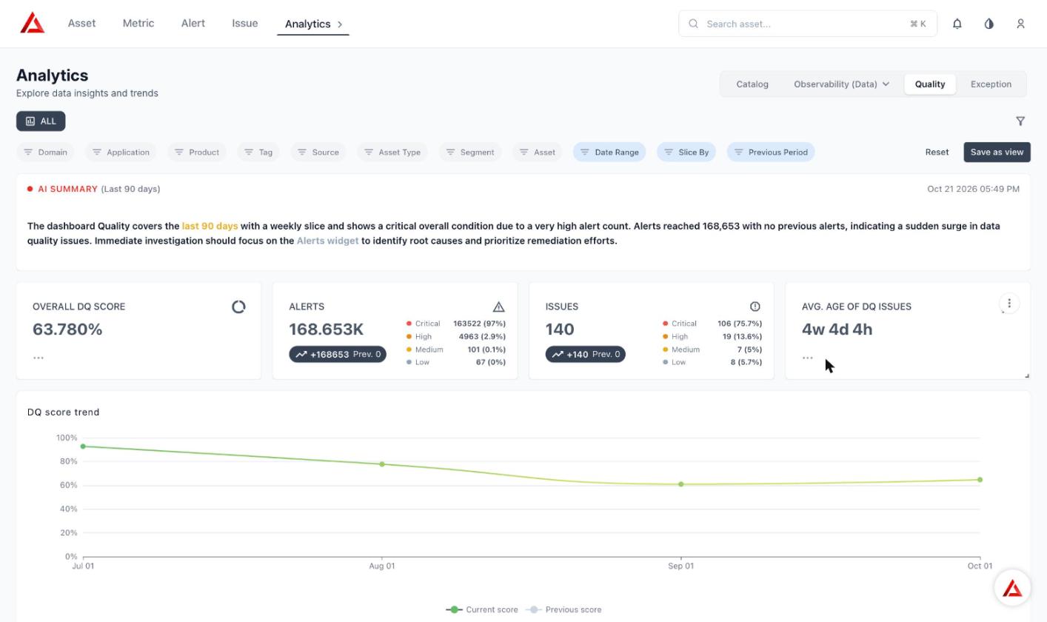Viewport: 1047px width, 622px height.
Task: Open the Domain filter
Action: pyautogui.click(x=45, y=152)
